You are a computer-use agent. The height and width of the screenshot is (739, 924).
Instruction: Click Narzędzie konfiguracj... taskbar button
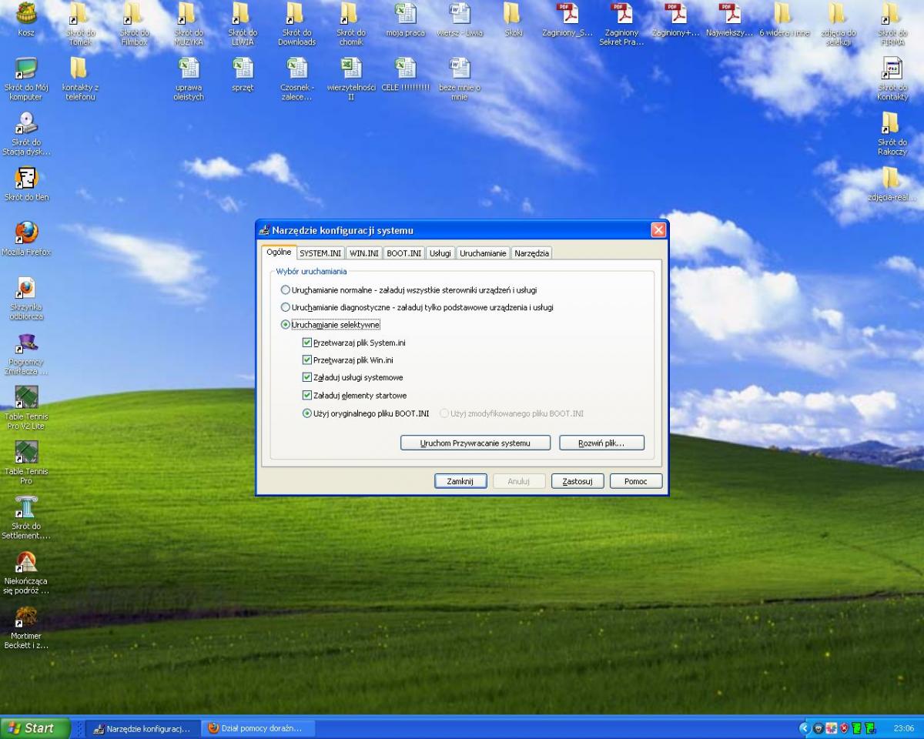[142, 728]
